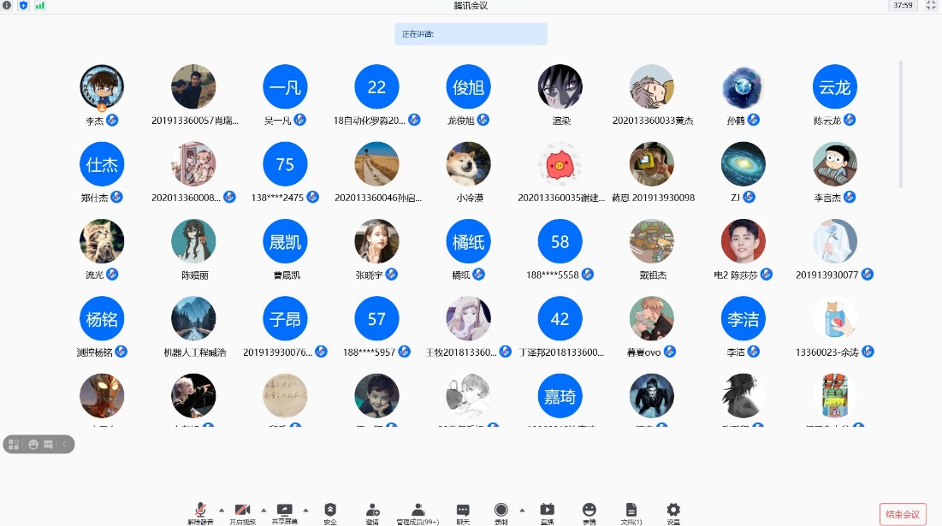The height and width of the screenshot is (526, 942).
Task: Expand video options arrow beside 开启视频
Action: [264, 509]
